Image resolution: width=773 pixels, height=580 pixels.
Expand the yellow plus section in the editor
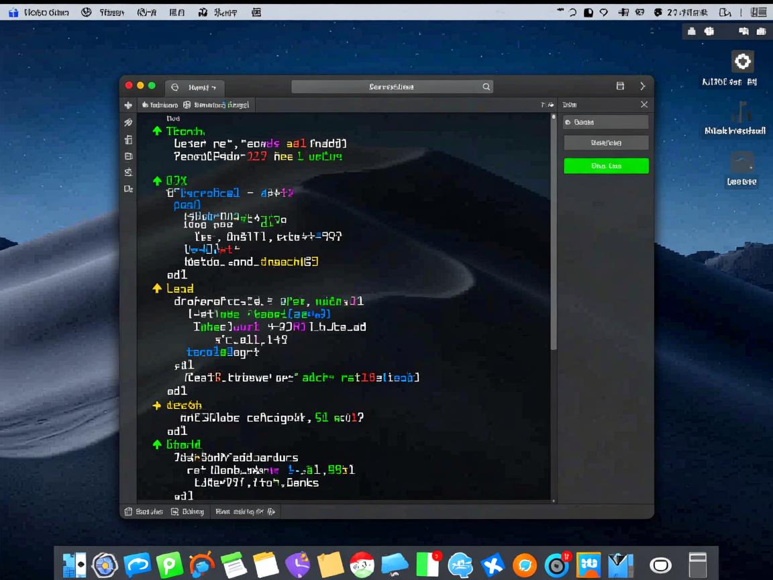tap(157, 405)
